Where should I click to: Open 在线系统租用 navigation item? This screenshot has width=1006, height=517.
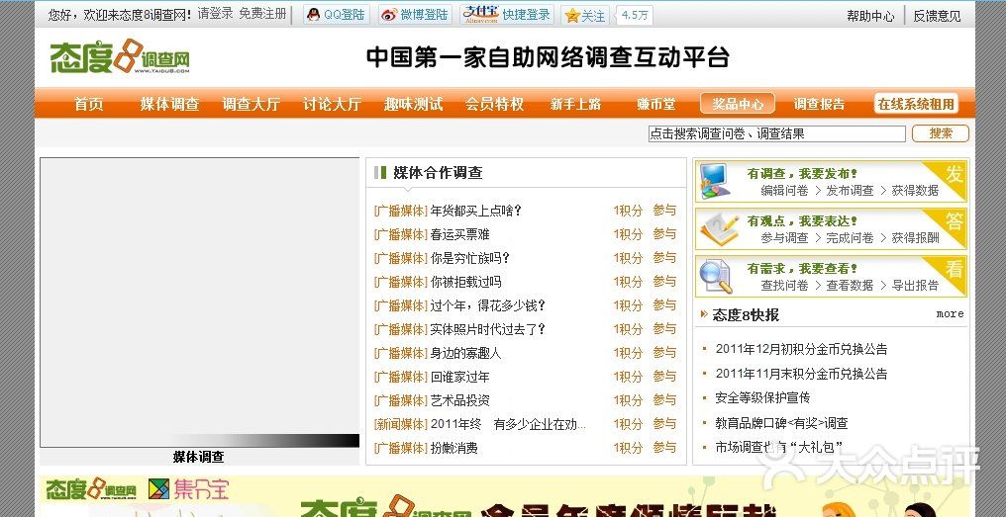tap(916, 104)
